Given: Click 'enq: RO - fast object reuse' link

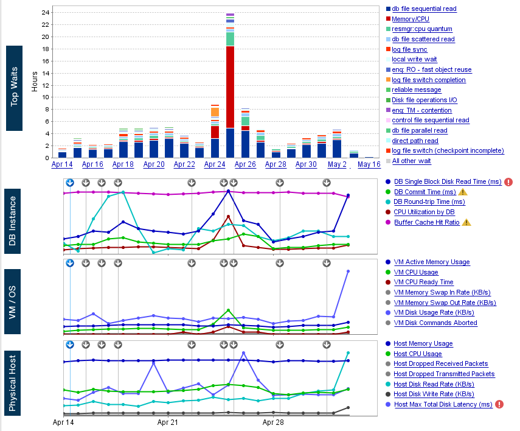Looking at the screenshot, I should pos(431,70).
